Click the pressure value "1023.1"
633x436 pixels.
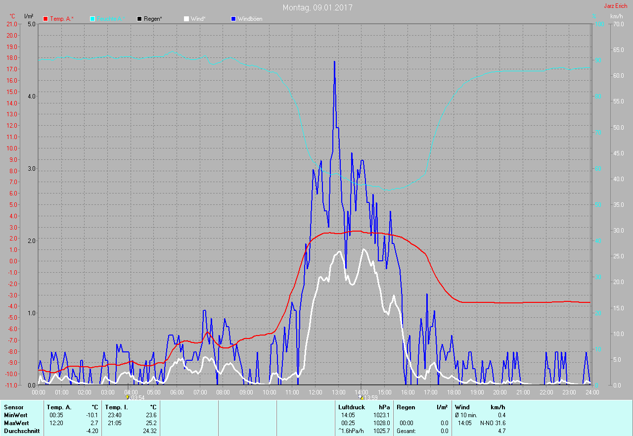[381, 415]
